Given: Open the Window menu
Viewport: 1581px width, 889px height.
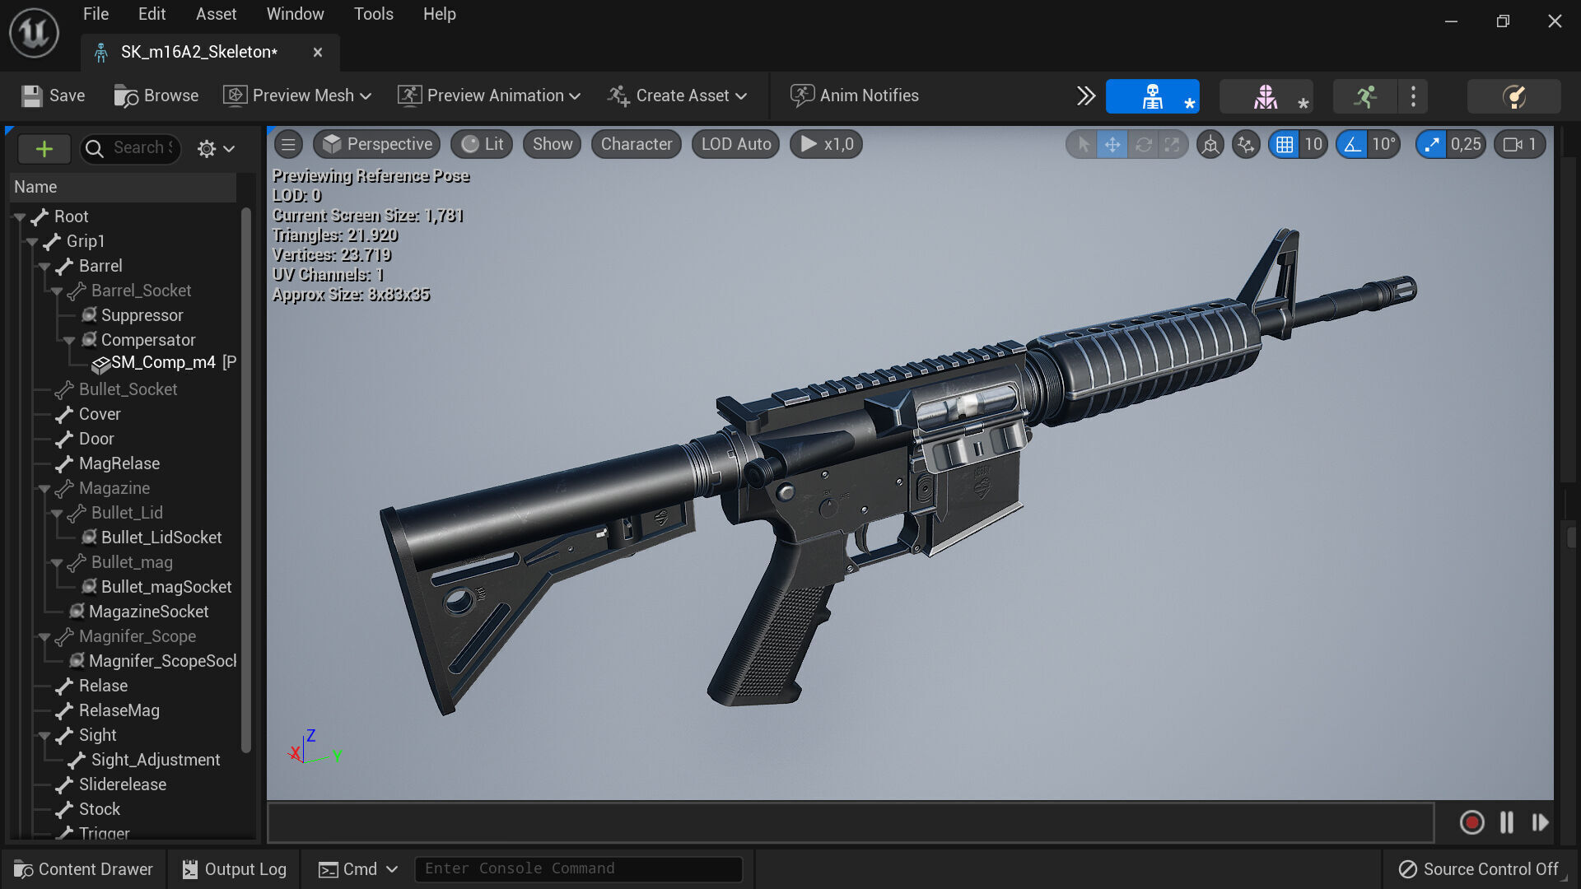Looking at the screenshot, I should pos(295,14).
